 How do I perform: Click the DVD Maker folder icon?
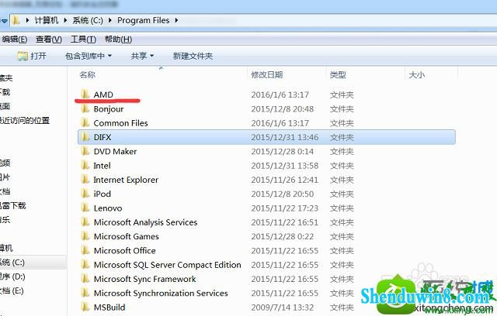point(85,151)
